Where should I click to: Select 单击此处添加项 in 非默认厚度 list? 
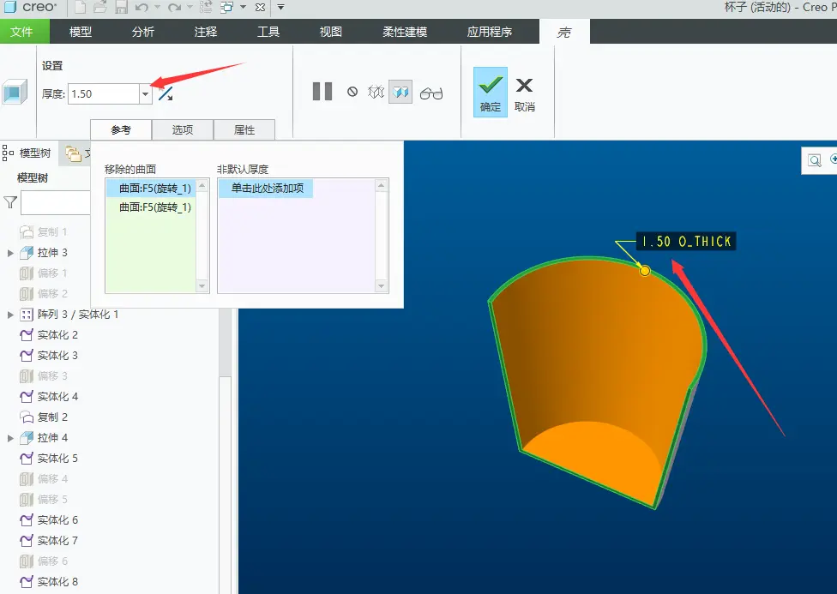[x=267, y=189]
